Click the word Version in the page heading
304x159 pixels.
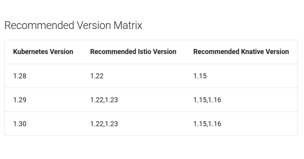pyautogui.click(x=94, y=25)
